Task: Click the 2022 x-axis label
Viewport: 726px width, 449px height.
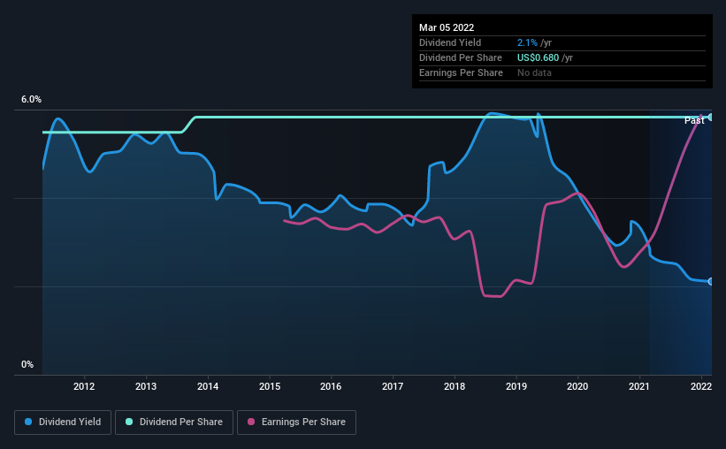Action: tap(701, 386)
